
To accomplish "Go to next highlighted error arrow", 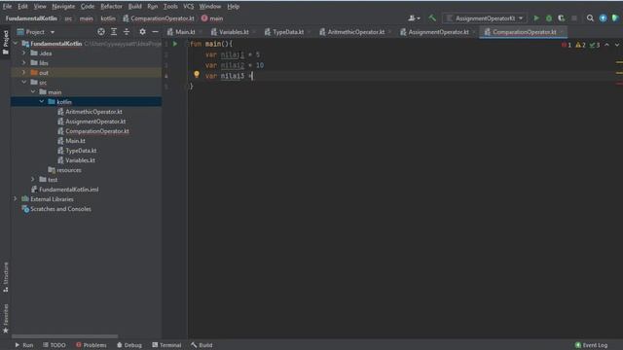I will coord(617,45).
